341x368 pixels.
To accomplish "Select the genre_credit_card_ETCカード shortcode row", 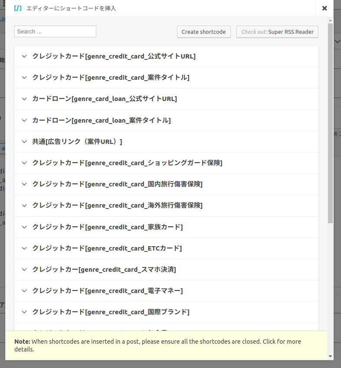I will (x=107, y=248).
